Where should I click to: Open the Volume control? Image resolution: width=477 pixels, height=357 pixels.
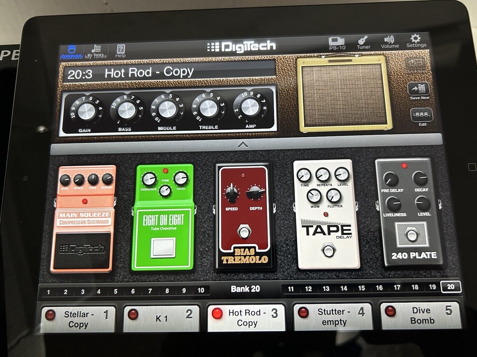[389, 44]
